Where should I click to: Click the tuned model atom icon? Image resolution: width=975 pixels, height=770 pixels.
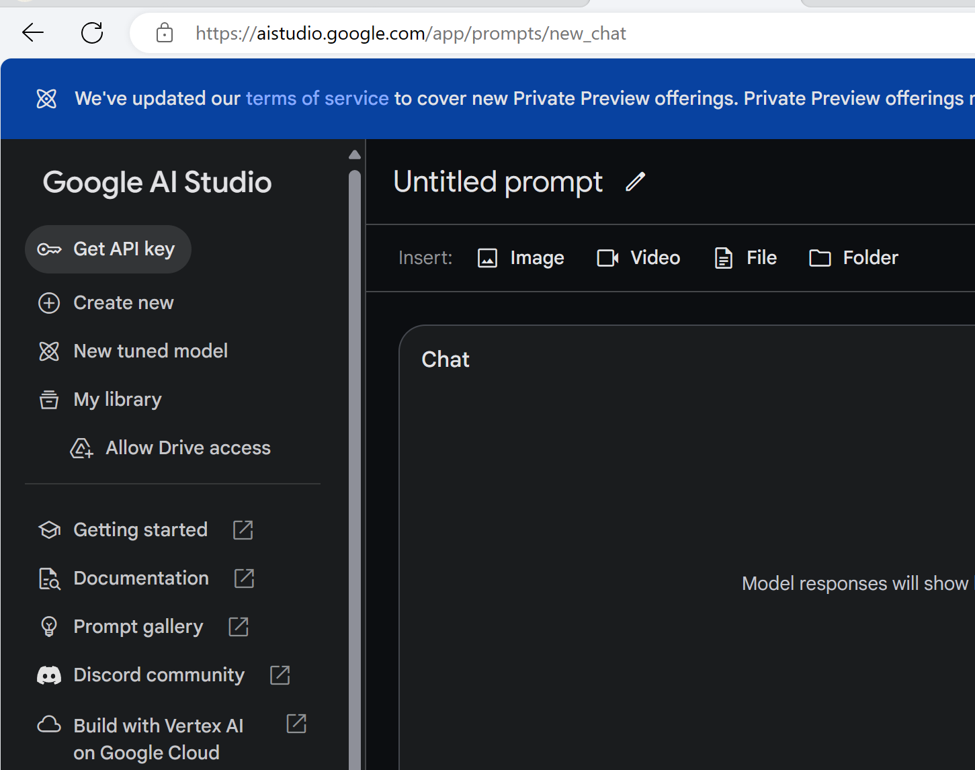coord(49,351)
